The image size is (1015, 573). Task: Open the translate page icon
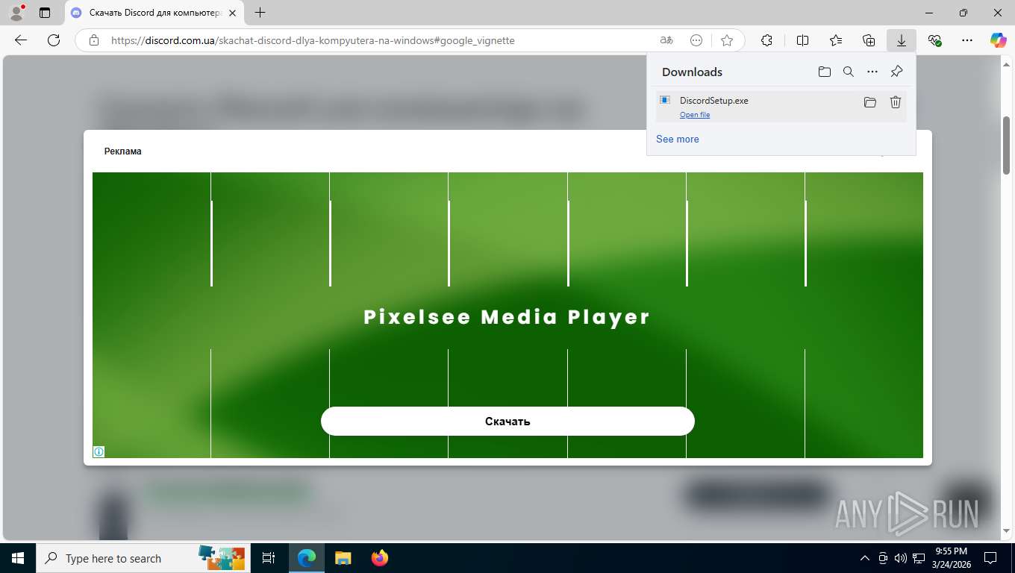click(x=666, y=40)
